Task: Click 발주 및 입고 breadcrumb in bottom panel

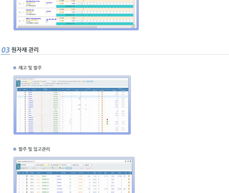Action: (31, 161)
